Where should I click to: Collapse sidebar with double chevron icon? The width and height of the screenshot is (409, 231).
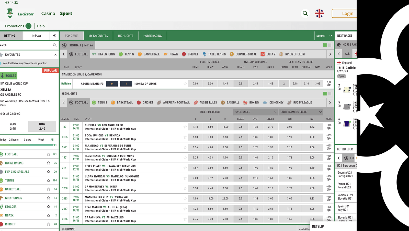pos(54,36)
